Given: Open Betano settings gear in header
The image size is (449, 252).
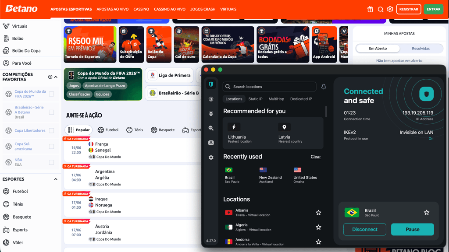Looking at the screenshot, I should [x=390, y=9].
